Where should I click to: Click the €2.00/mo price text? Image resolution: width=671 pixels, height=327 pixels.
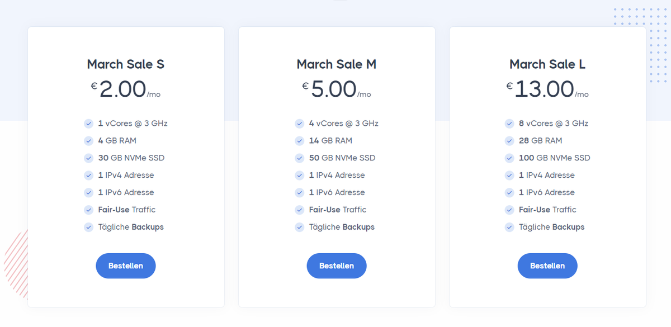(126, 89)
